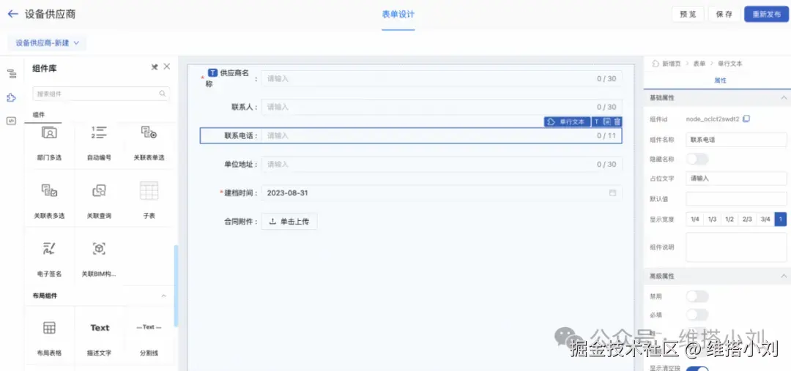Toggle the 必填 switch

point(697,315)
